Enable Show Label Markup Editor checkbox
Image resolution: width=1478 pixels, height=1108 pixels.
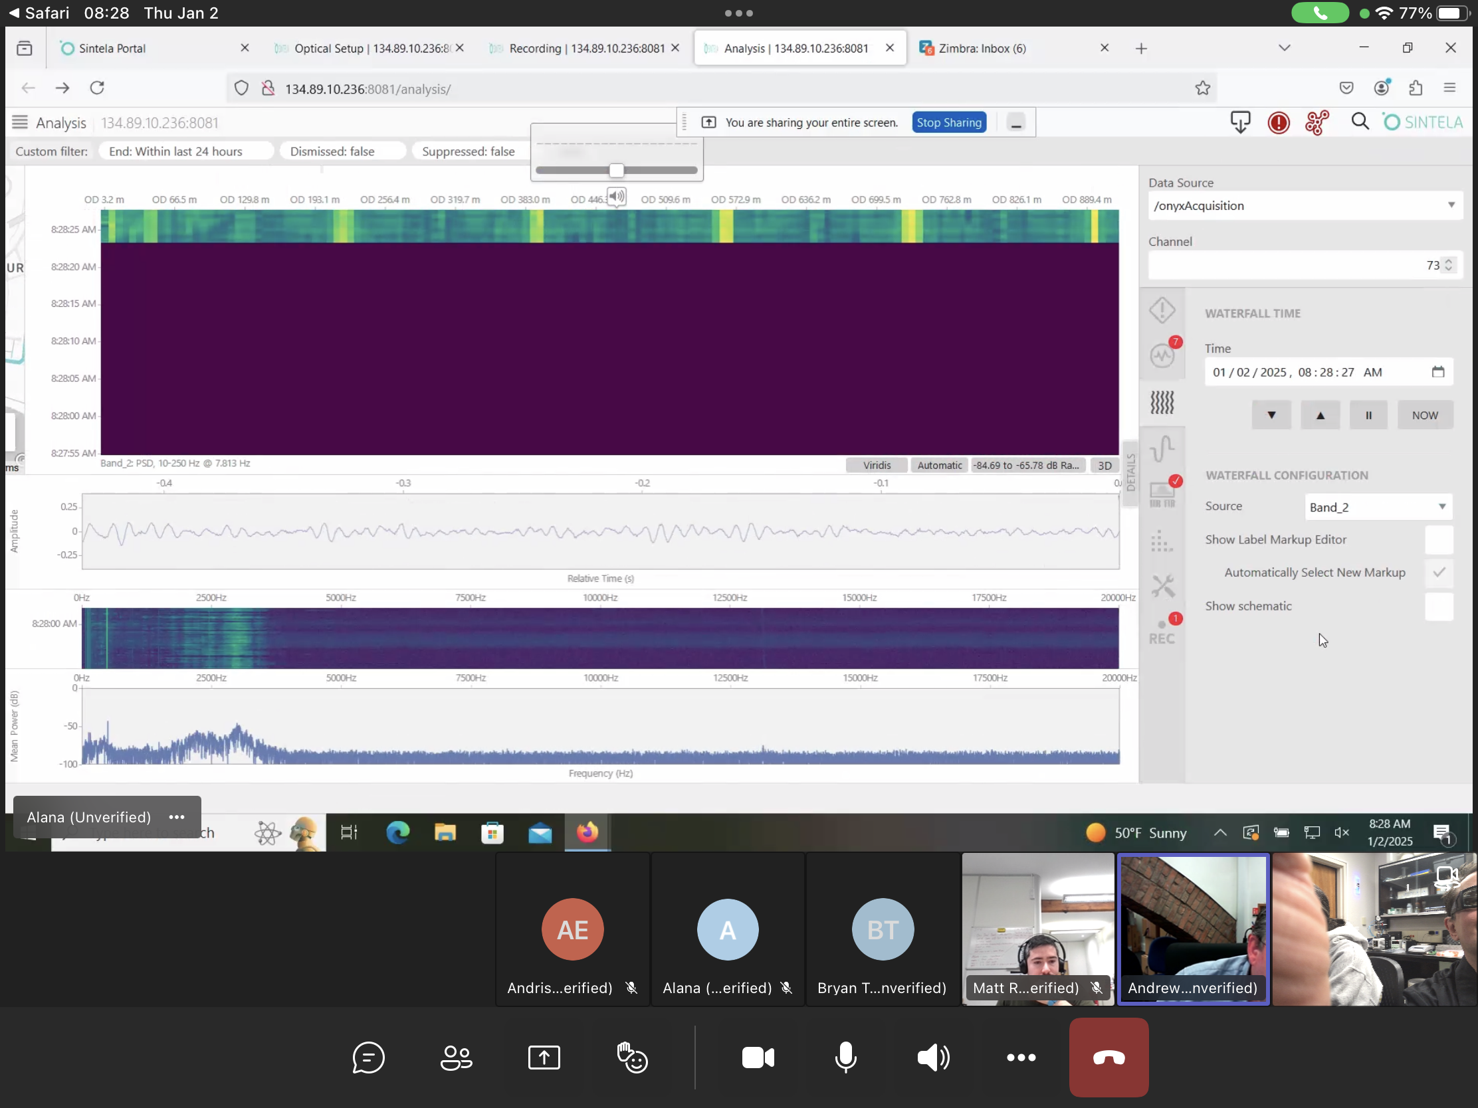pos(1439,539)
